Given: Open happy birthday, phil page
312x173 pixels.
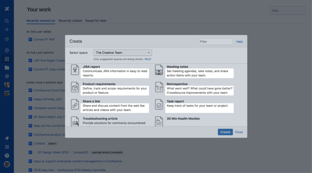Looking at the screenshot, I should tap(48, 99).
